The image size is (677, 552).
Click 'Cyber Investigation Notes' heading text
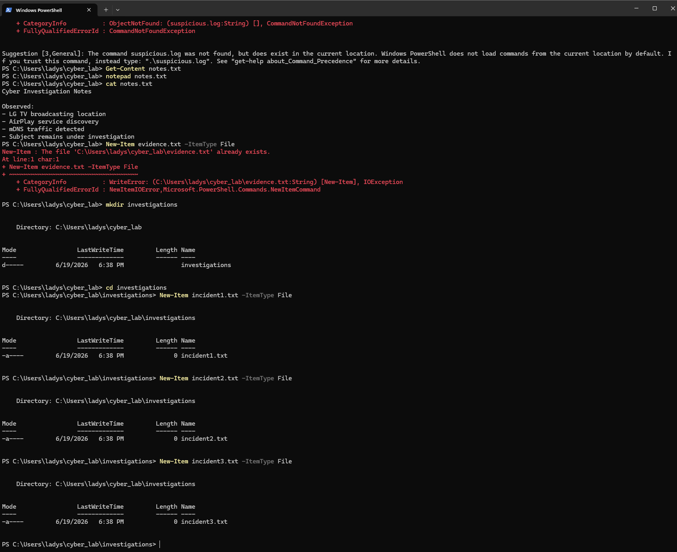click(x=47, y=91)
